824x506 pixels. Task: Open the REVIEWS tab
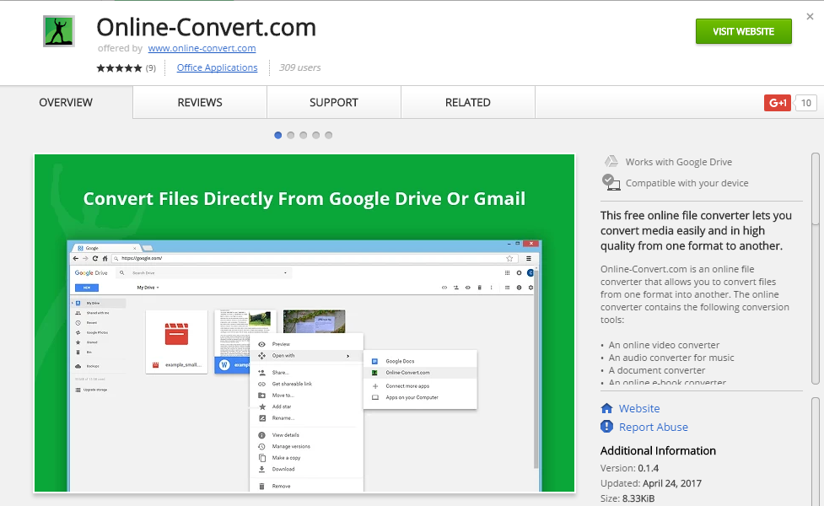(x=200, y=102)
